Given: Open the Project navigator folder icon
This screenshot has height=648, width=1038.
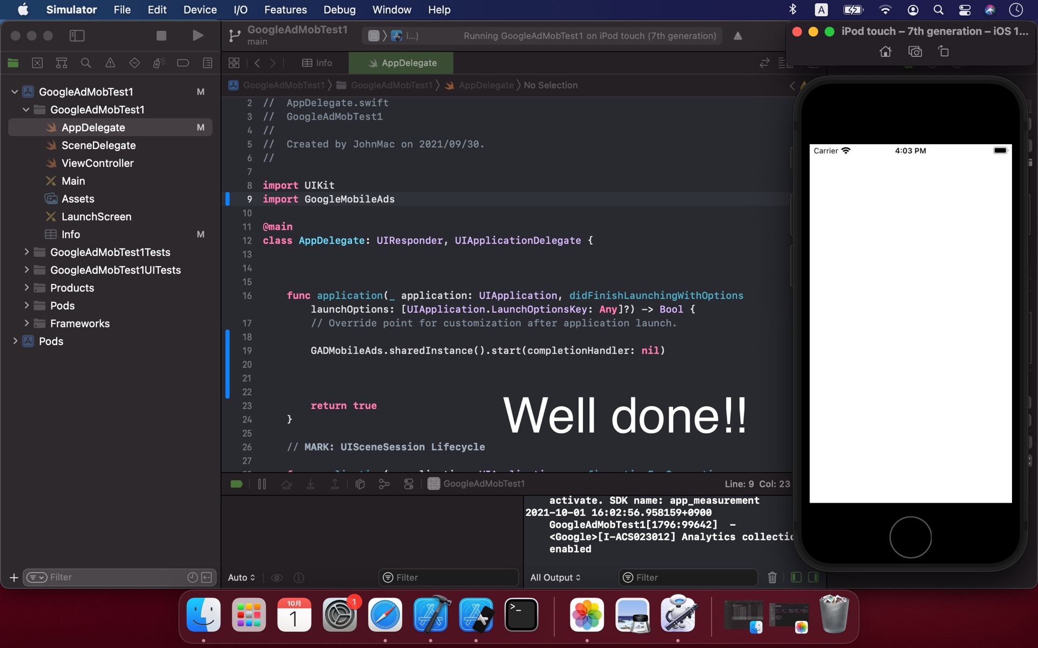Looking at the screenshot, I should pyautogui.click(x=13, y=63).
